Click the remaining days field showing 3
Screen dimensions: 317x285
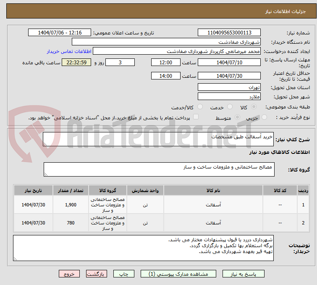coord(120,62)
